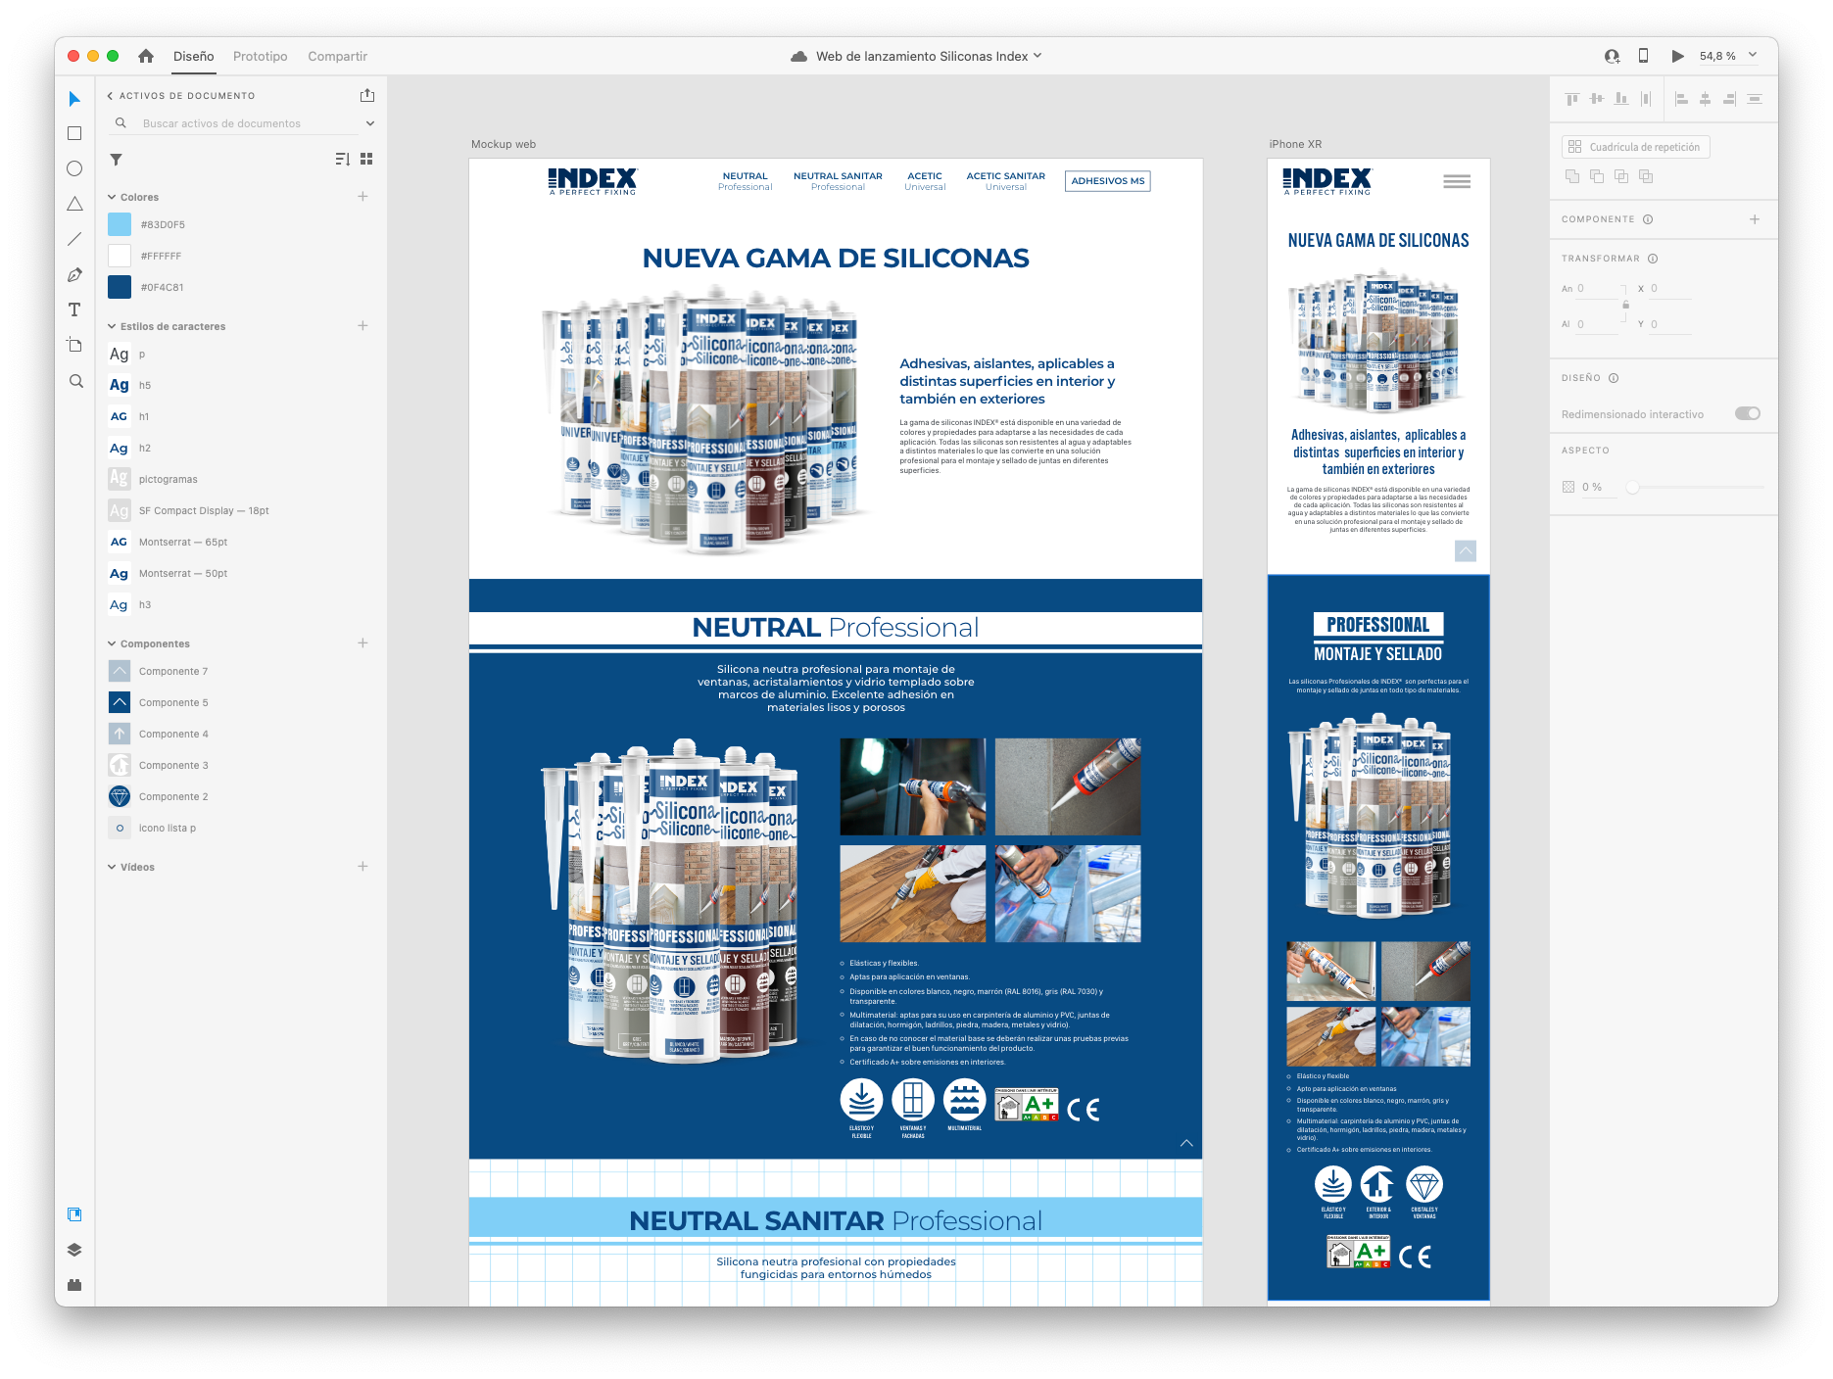Toggle Redimensionado interactivo switch
The image size is (1833, 1379).
point(1748,413)
